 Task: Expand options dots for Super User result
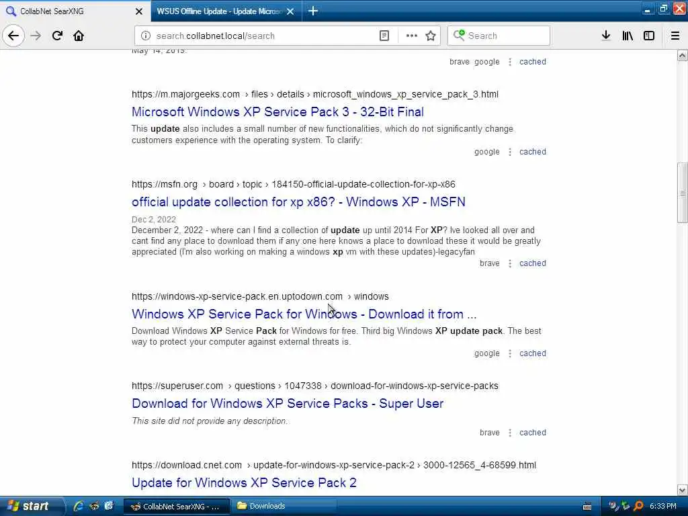[x=510, y=433]
